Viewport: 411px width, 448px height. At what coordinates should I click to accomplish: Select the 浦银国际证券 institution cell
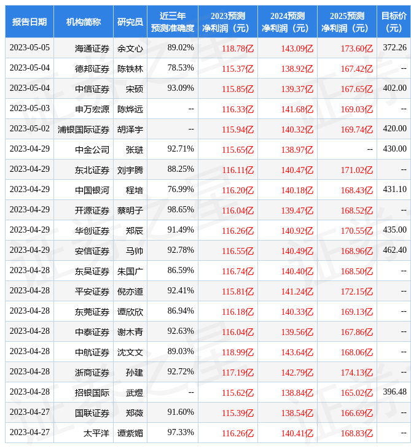click(84, 129)
